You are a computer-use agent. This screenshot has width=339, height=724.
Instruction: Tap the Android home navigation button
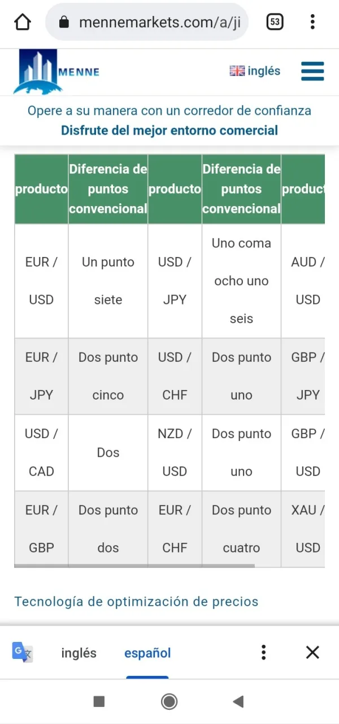point(169,701)
